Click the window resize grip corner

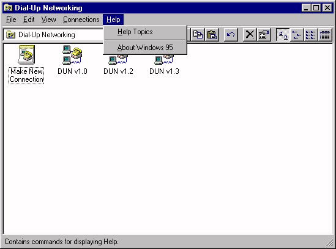329,243
